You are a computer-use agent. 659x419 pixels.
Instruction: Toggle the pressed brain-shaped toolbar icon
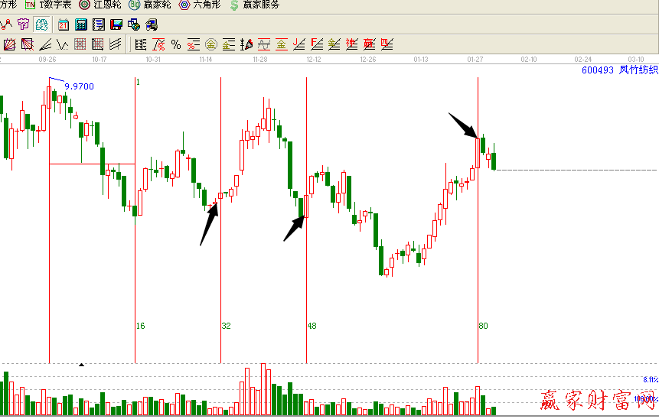[41, 24]
